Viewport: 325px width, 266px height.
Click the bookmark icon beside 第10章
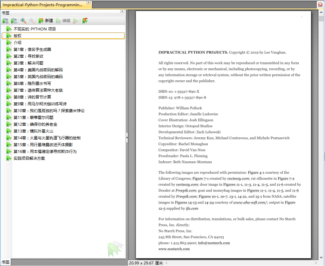[9, 110]
